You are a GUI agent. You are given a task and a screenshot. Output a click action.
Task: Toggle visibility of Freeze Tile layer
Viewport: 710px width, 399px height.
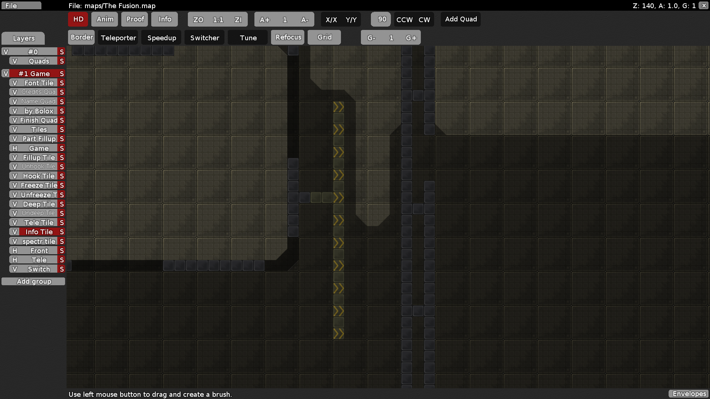coord(15,185)
